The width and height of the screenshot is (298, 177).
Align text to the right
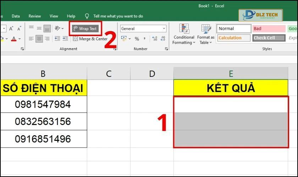tap(47, 39)
